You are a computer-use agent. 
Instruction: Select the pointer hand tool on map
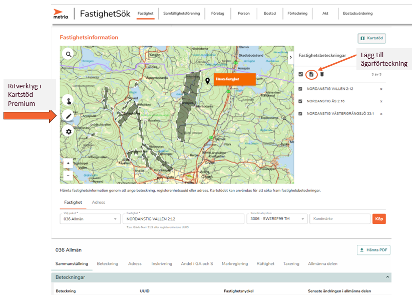point(69,101)
